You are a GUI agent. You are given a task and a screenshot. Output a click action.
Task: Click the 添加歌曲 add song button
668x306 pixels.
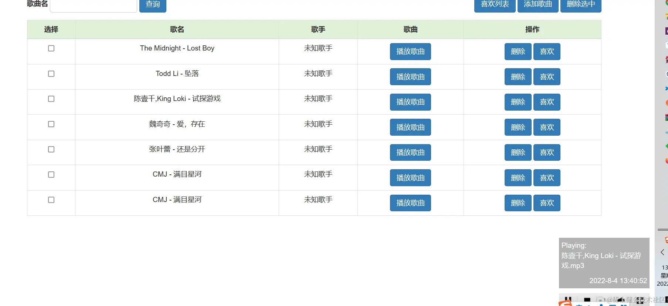[x=538, y=5]
